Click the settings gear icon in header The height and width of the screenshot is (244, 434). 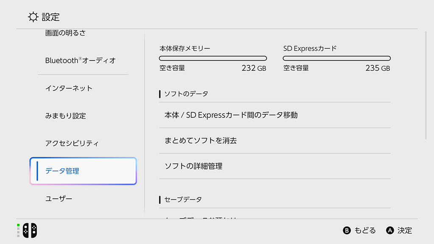[33, 17]
